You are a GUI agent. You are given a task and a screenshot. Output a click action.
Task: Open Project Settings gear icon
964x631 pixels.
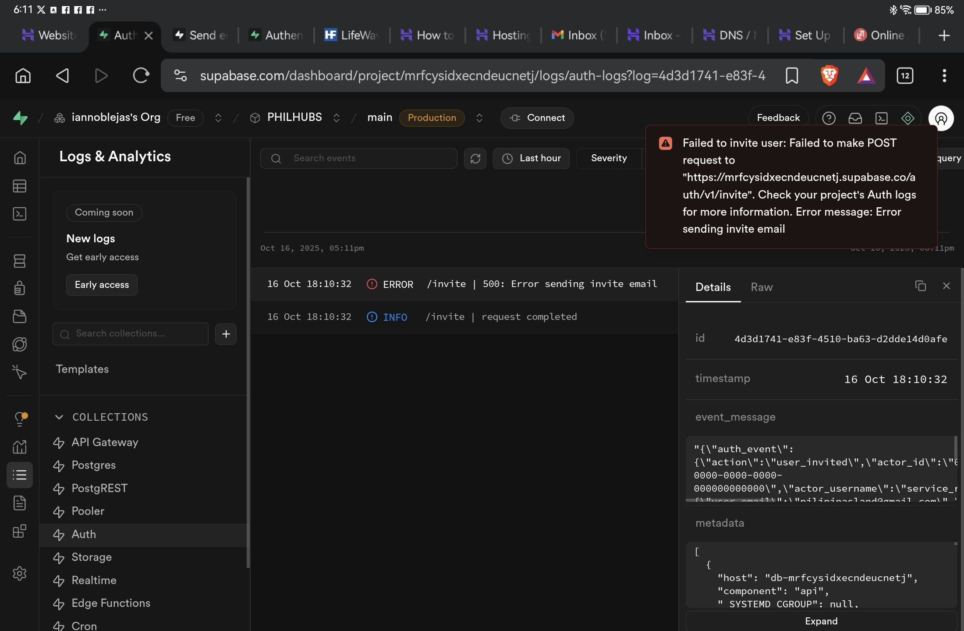(20, 573)
